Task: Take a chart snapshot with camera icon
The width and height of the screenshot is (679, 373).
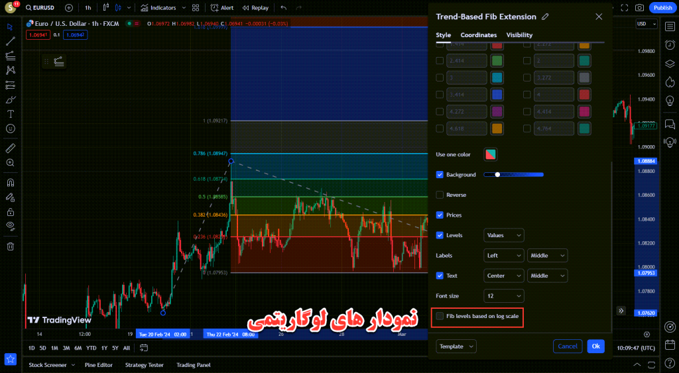Action: pos(639,8)
